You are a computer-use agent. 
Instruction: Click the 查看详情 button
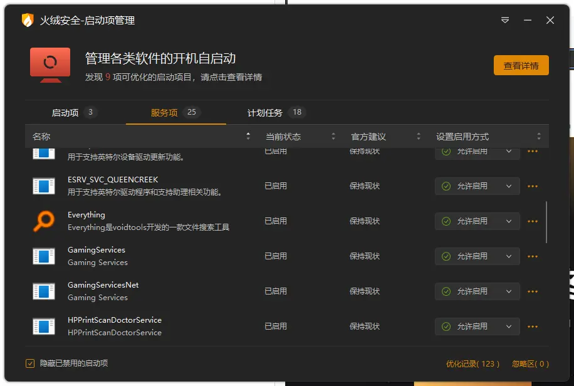click(x=521, y=65)
